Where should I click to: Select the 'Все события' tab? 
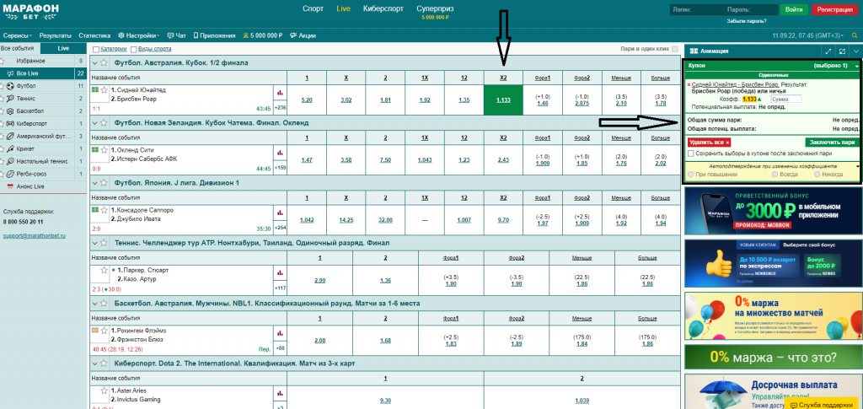17,49
